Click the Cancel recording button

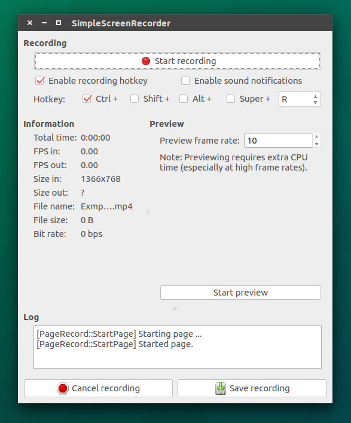coord(98,388)
